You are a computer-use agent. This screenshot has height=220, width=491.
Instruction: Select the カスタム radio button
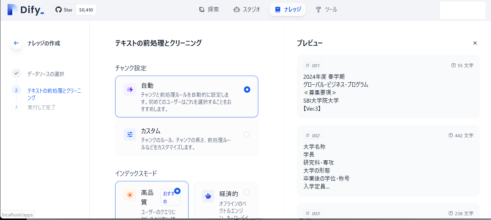[247, 134]
